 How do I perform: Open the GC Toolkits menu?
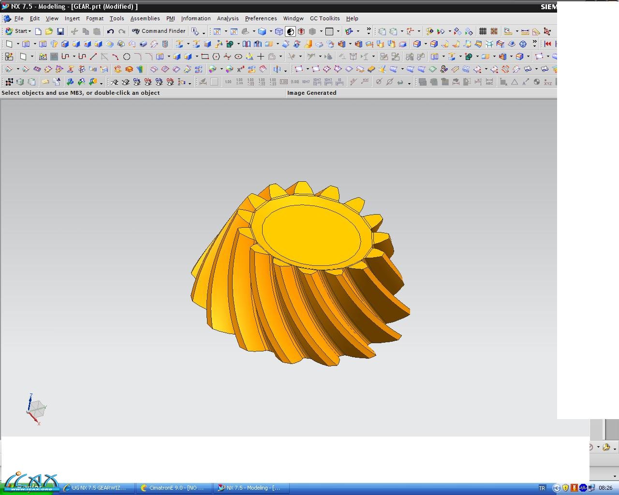click(x=324, y=18)
